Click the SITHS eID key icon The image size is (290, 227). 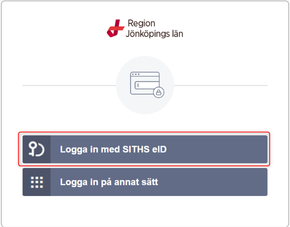37,150
